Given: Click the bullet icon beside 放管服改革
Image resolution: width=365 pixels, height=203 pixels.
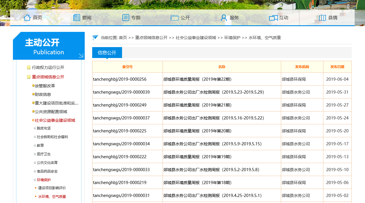Looking at the screenshot, I should (x=33, y=86).
